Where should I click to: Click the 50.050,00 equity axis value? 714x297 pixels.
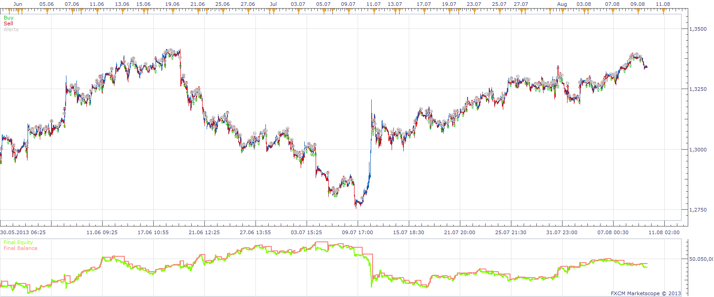tap(701, 259)
